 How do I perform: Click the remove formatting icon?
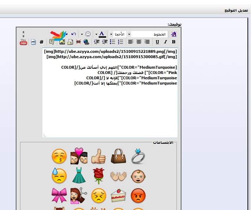(173, 34)
